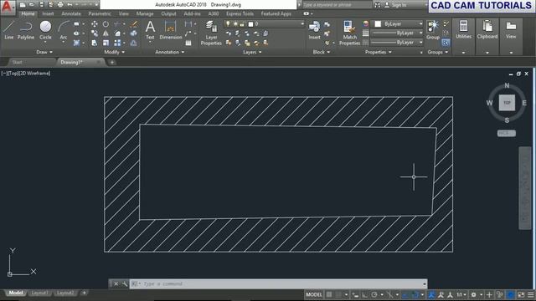Switch to the Parametric ribbon tab

tap(100, 13)
